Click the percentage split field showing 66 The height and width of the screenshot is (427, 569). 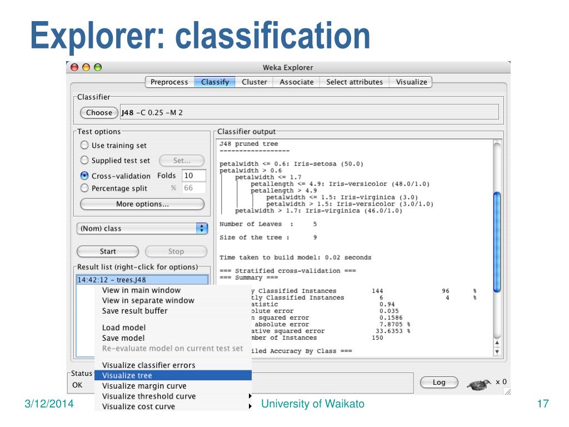193,188
